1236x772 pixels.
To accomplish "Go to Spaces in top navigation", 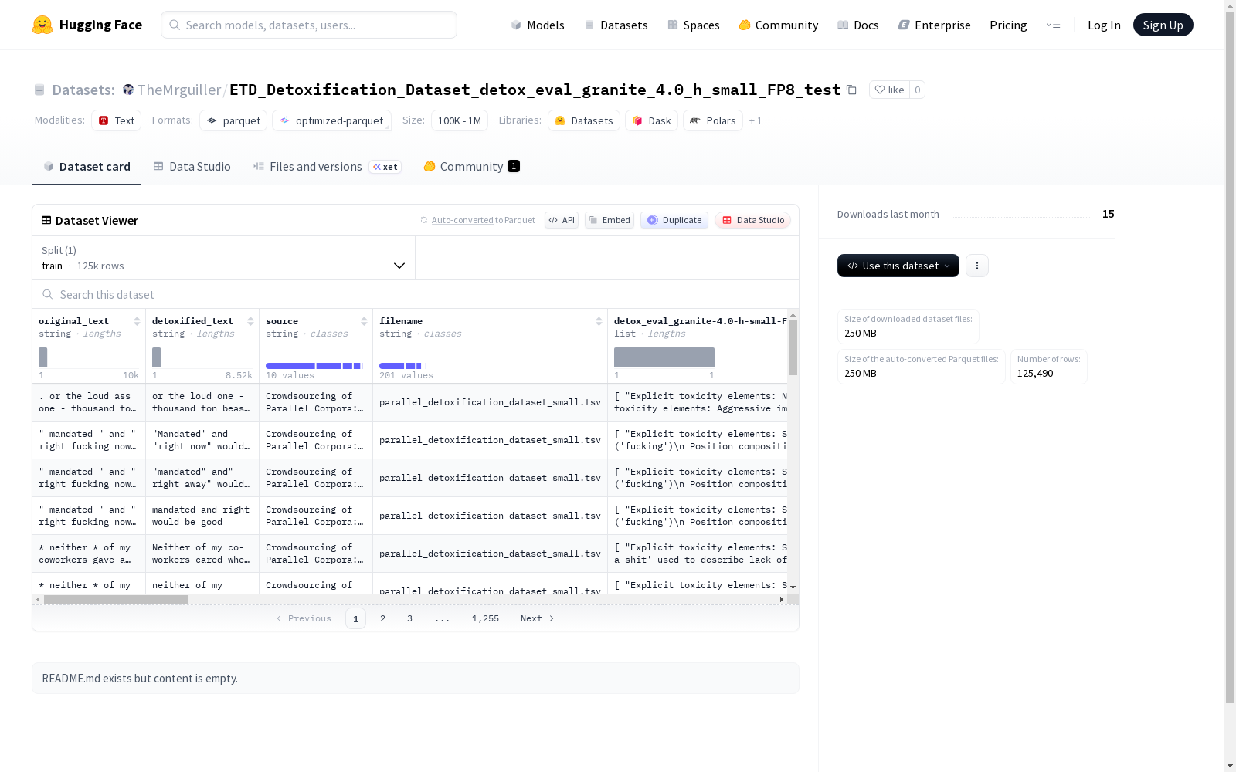I will click(x=694, y=25).
